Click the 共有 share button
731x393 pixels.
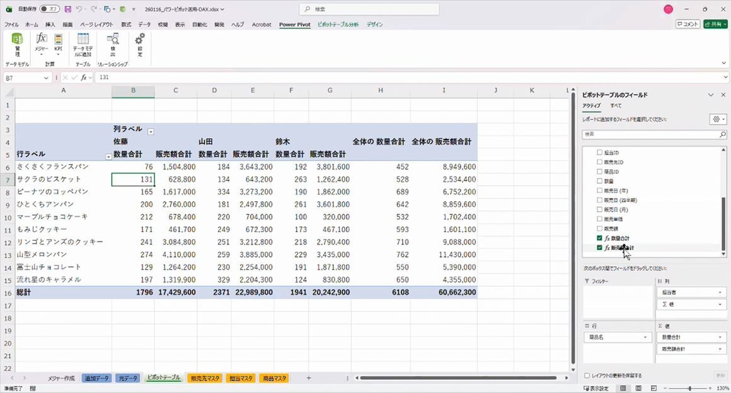(x=716, y=24)
